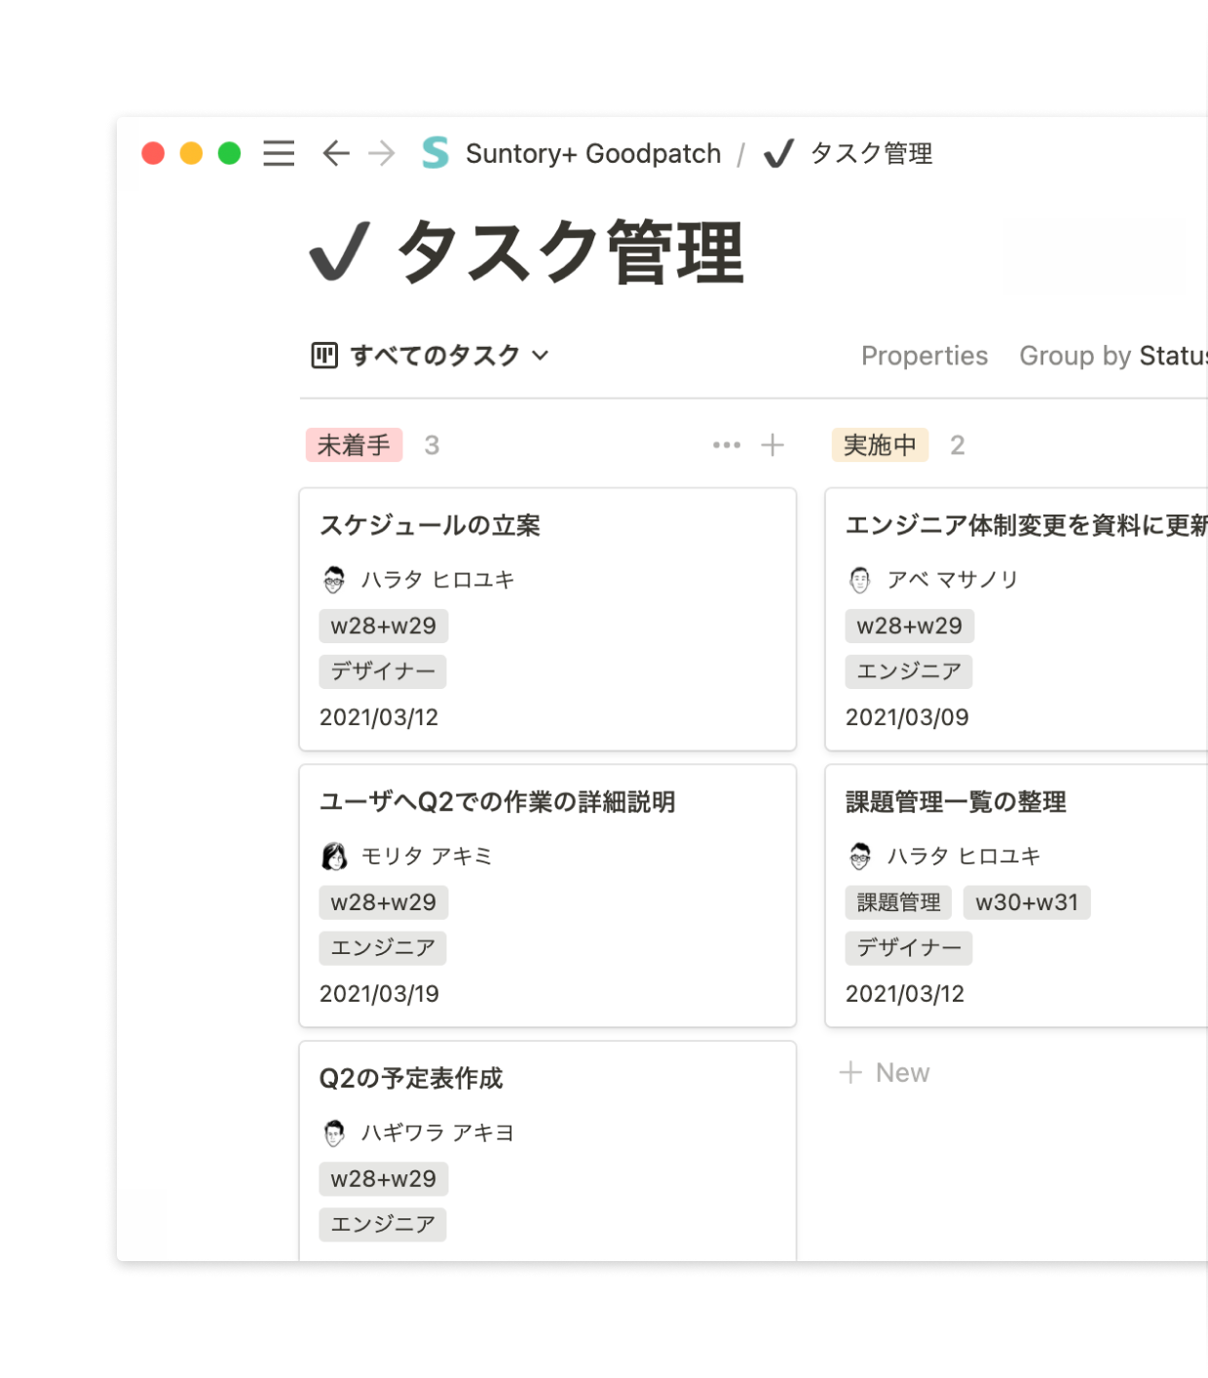Open the Properties menu
1208x1378 pixels.
[924, 356]
